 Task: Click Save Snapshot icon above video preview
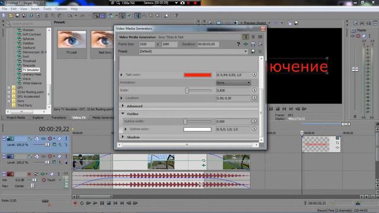click(296, 23)
